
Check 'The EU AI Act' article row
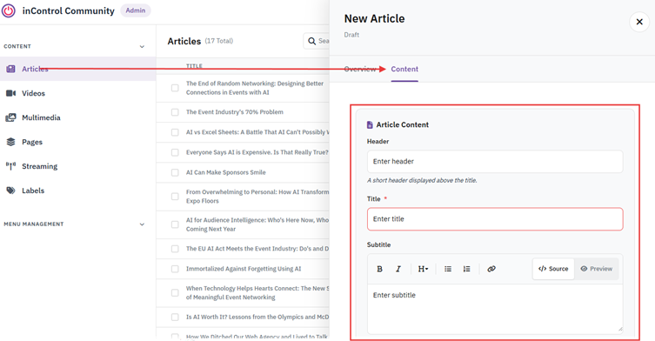pos(175,249)
